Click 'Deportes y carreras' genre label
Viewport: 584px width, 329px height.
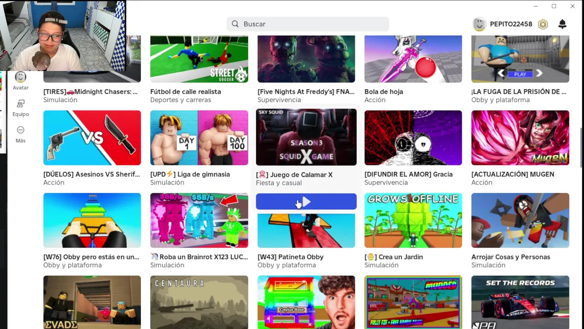pyautogui.click(x=181, y=100)
